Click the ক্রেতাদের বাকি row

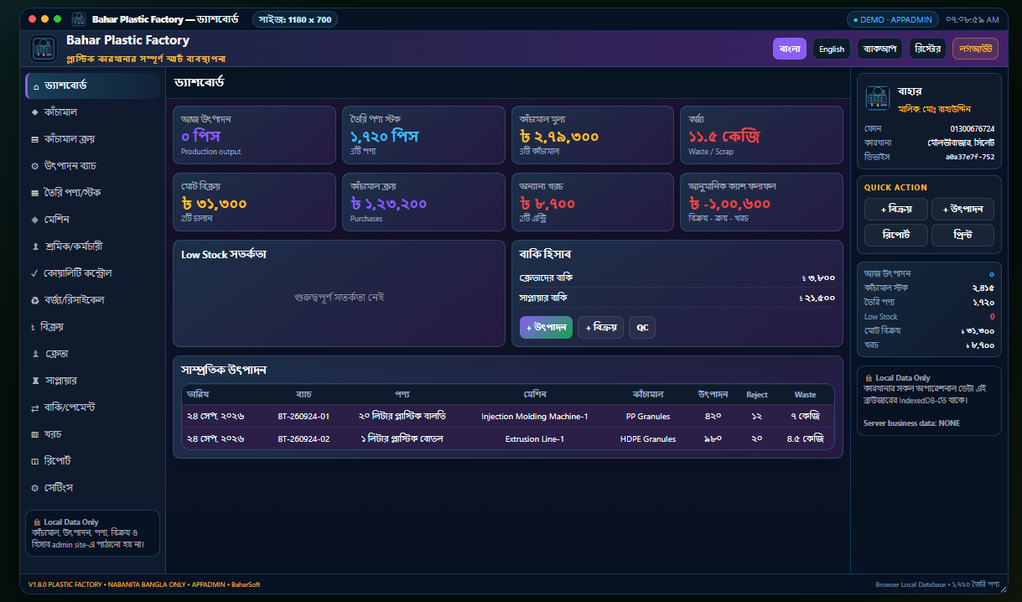click(x=677, y=278)
